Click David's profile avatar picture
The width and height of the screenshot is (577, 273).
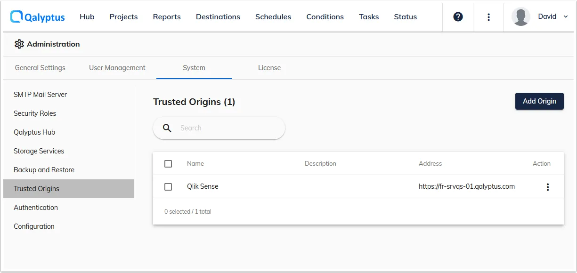pos(520,16)
